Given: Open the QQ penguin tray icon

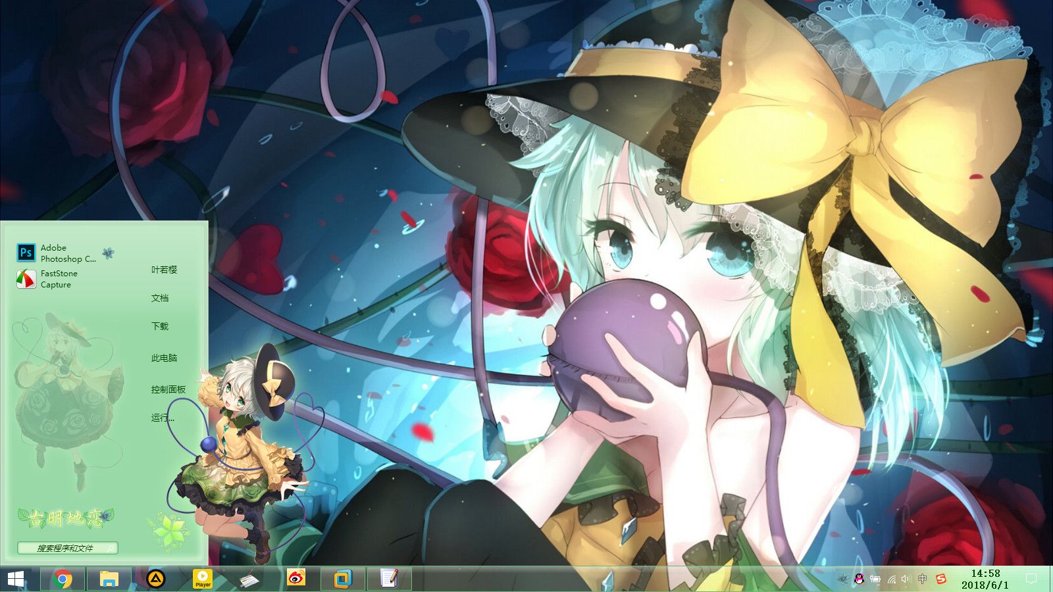Looking at the screenshot, I should [x=859, y=579].
